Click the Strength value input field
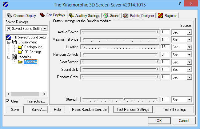Screen dimensions: 200x129 165,99
